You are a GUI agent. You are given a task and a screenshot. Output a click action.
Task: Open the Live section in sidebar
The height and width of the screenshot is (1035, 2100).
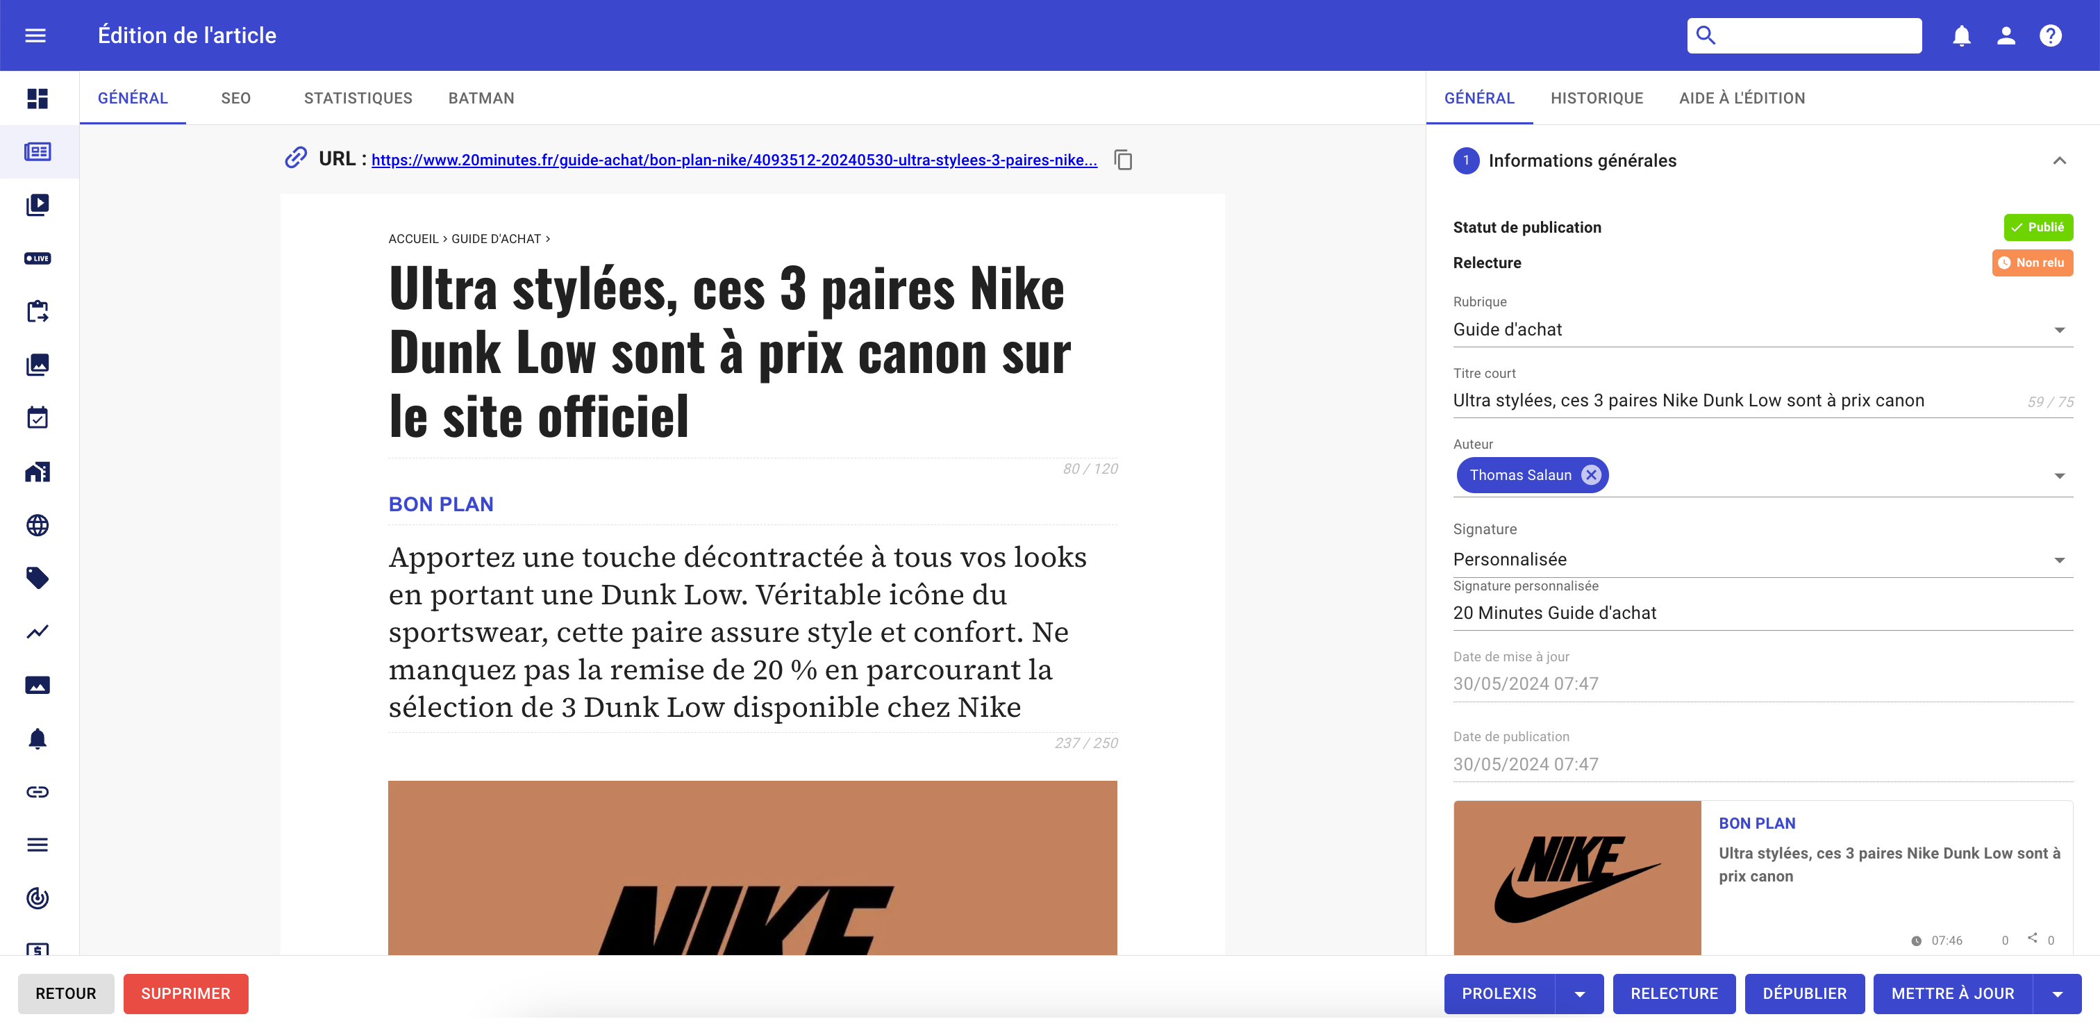coord(37,258)
